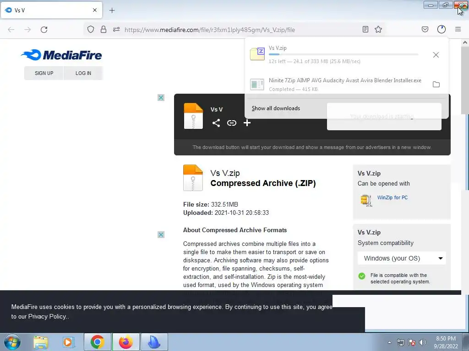The image size is (469, 351).
Task: Click the Compressed Archive (.ZIP) heading
Action: click(263, 183)
